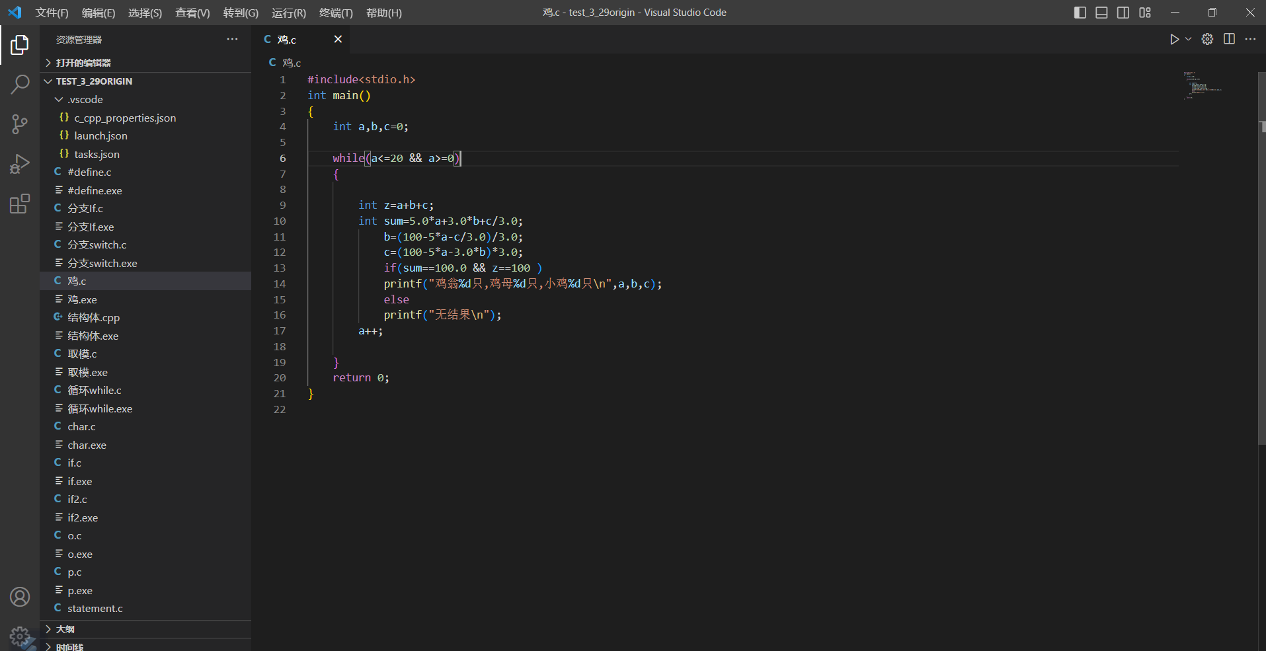Open statement.c file
This screenshot has height=651, width=1266.
[x=145, y=608]
